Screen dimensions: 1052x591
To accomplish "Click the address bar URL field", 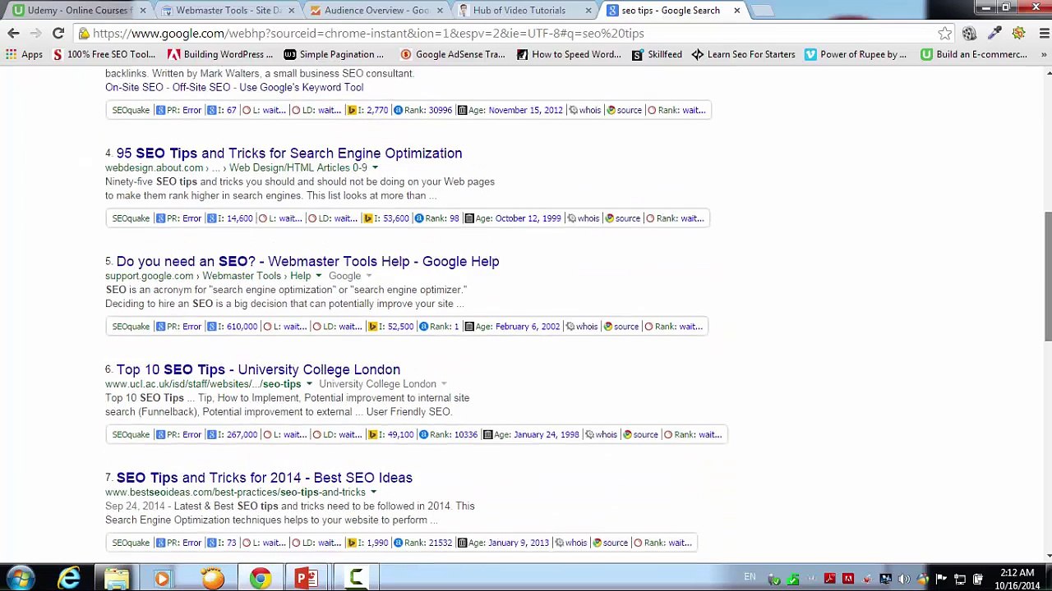I will pos(510,34).
